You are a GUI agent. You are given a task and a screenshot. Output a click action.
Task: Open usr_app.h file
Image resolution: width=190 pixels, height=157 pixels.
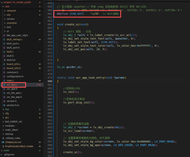pos(12,89)
